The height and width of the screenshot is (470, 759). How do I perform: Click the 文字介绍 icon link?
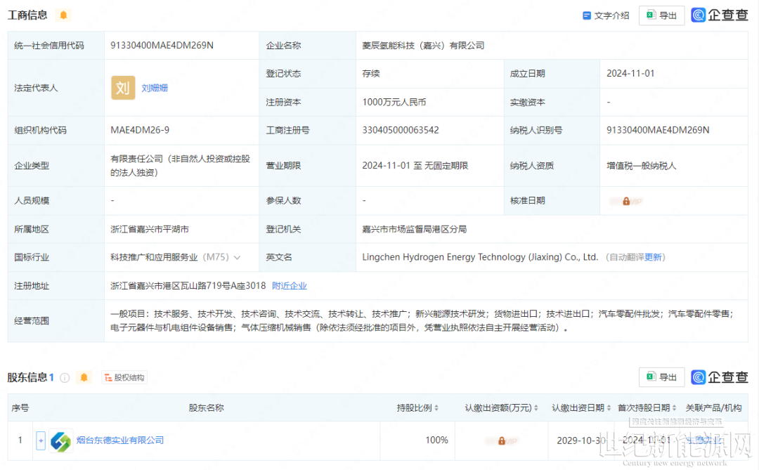[x=606, y=15]
